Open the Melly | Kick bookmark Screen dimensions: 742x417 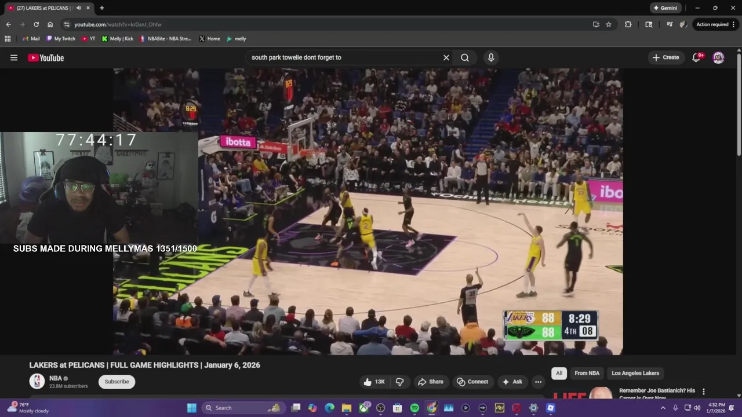click(117, 39)
